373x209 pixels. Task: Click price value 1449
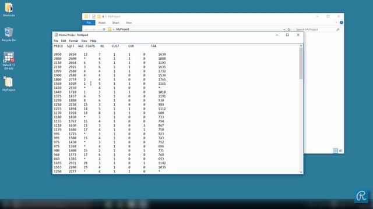coord(58,92)
